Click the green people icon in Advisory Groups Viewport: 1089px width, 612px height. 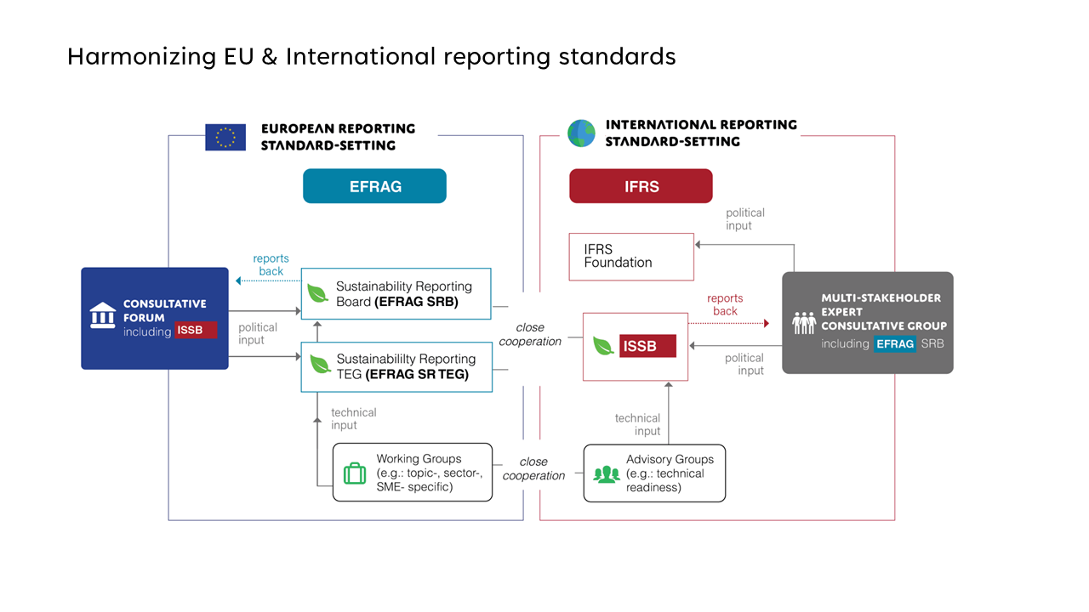[x=607, y=473]
